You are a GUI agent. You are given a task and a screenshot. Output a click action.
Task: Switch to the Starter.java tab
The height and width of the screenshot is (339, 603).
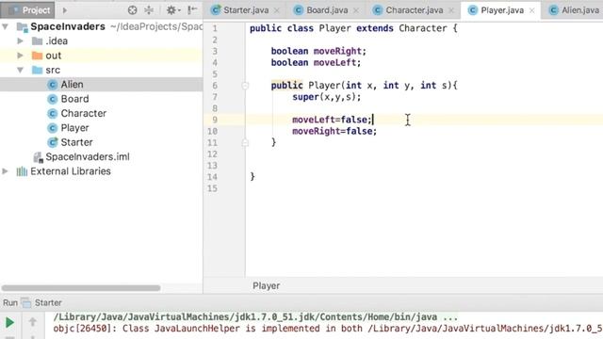246,10
